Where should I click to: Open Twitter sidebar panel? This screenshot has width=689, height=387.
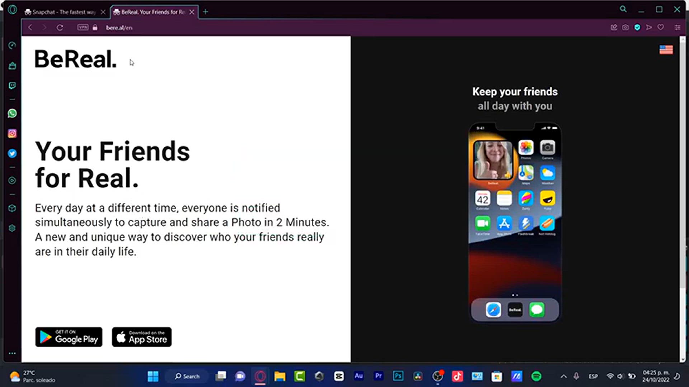point(12,153)
